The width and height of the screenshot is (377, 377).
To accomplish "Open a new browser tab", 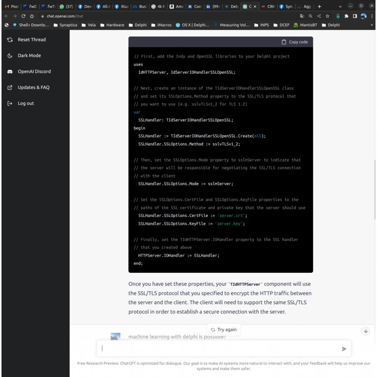I will pyautogui.click(x=319, y=6).
